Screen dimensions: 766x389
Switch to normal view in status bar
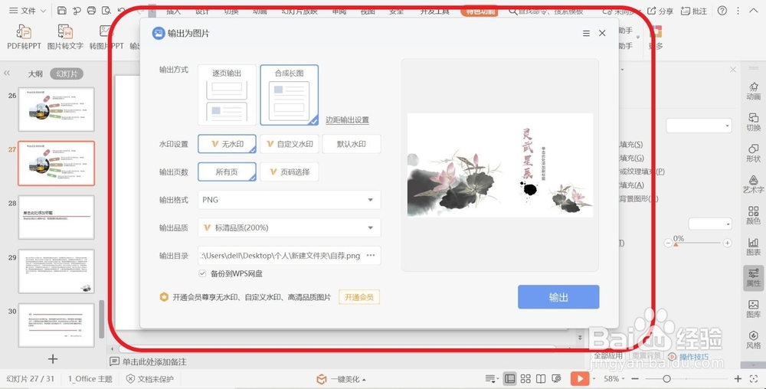point(509,378)
